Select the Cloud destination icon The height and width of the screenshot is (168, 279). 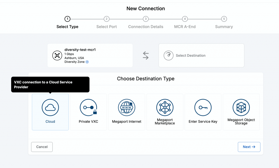click(50, 107)
